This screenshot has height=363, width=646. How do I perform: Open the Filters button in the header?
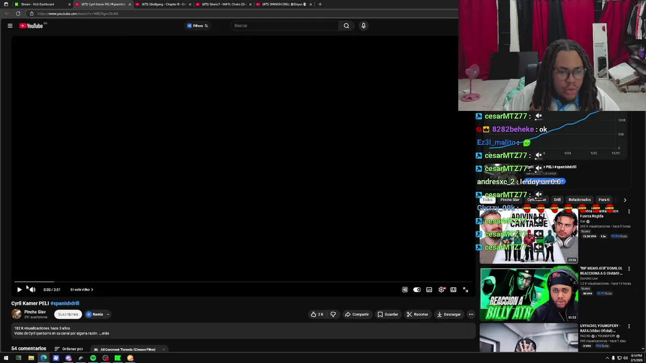pyautogui.click(x=197, y=26)
